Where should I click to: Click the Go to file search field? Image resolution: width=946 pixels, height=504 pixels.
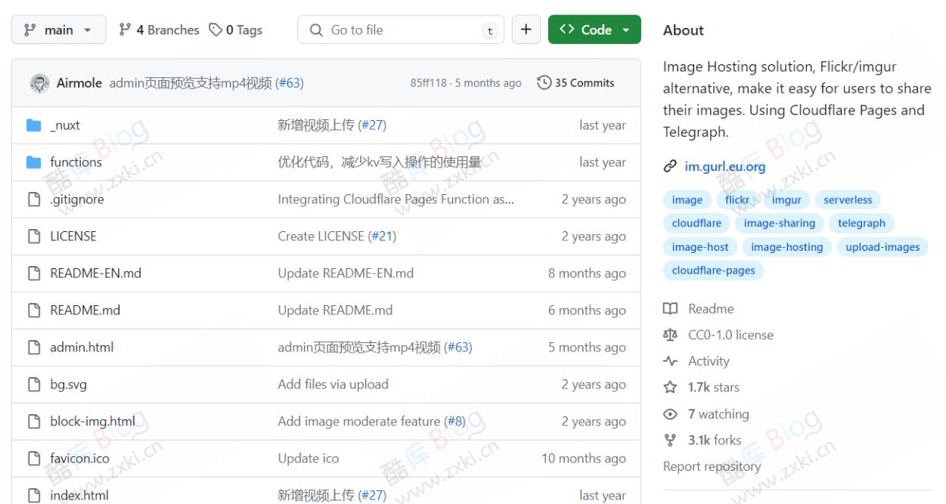click(x=401, y=29)
